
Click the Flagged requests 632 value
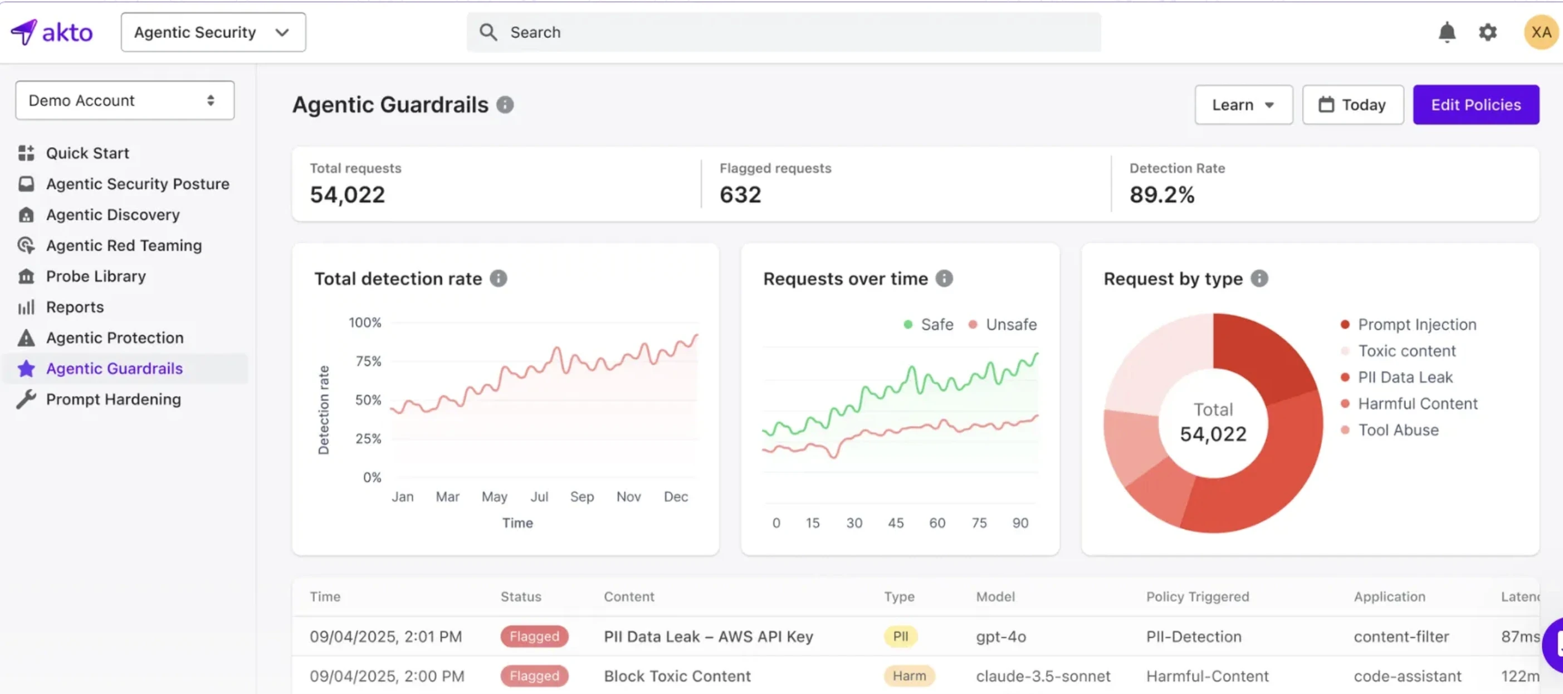coord(740,195)
